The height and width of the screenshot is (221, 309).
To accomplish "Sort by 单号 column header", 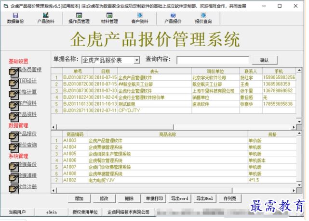I will point(78,71).
